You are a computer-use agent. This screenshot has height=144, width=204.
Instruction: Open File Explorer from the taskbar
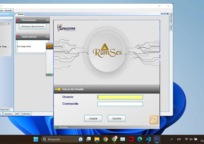pos(97,139)
